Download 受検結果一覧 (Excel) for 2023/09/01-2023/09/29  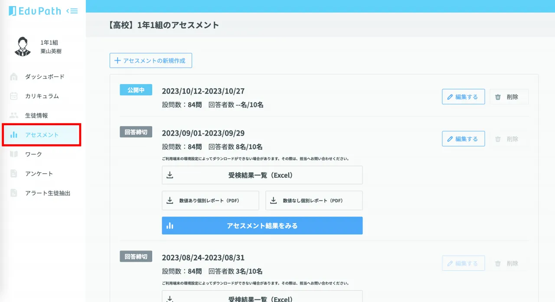[262, 175]
